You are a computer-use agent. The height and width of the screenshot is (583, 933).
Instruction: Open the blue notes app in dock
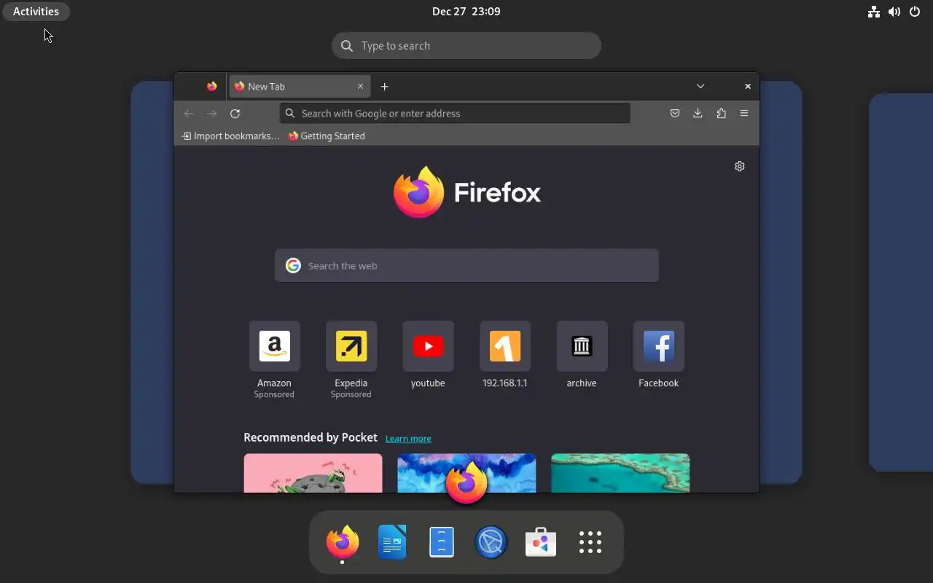(442, 542)
